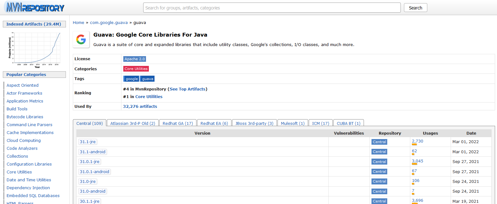Open Cloud Computing category
The image size is (497, 204).
coord(24,140)
